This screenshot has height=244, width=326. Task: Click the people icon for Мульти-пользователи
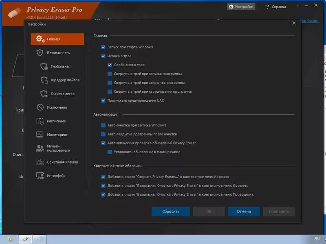pyautogui.click(x=40, y=148)
